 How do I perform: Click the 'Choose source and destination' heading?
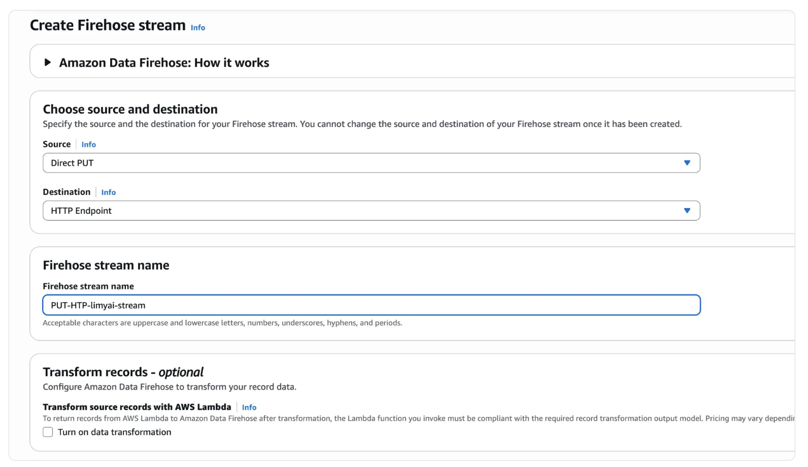coord(130,109)
